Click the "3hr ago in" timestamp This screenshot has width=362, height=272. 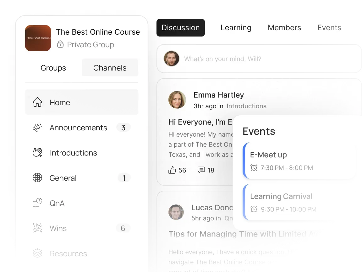[208, 106]
